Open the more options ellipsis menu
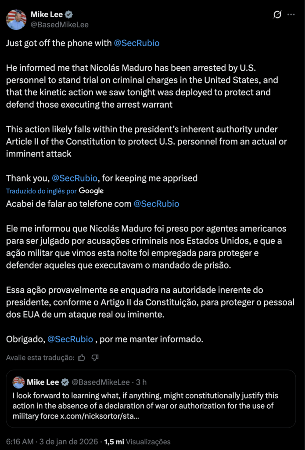305x450 pixels. click(291, 15)
